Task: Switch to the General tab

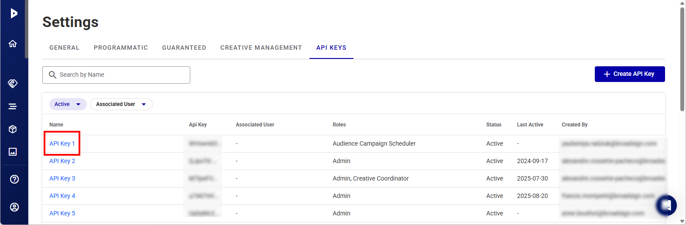Action: coord(64,48)
